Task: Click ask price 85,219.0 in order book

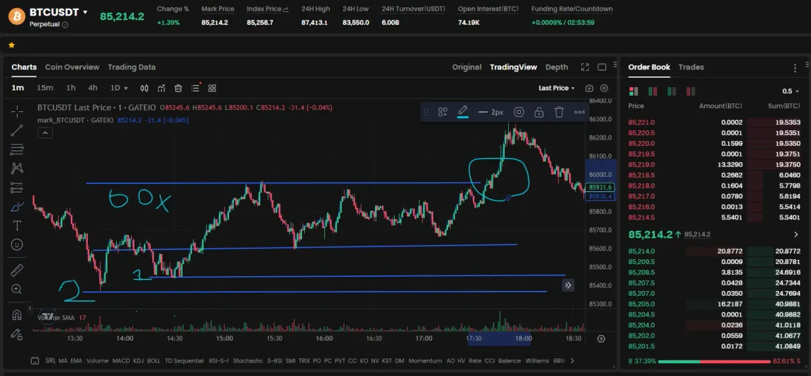Action: pos(641,164)
